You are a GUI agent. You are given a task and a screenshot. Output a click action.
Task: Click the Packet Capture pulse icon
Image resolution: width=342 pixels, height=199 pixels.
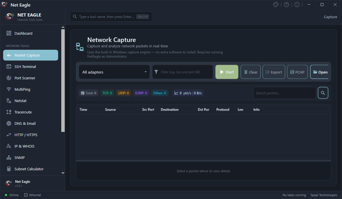pyautogui.click(x=9, y=55)
